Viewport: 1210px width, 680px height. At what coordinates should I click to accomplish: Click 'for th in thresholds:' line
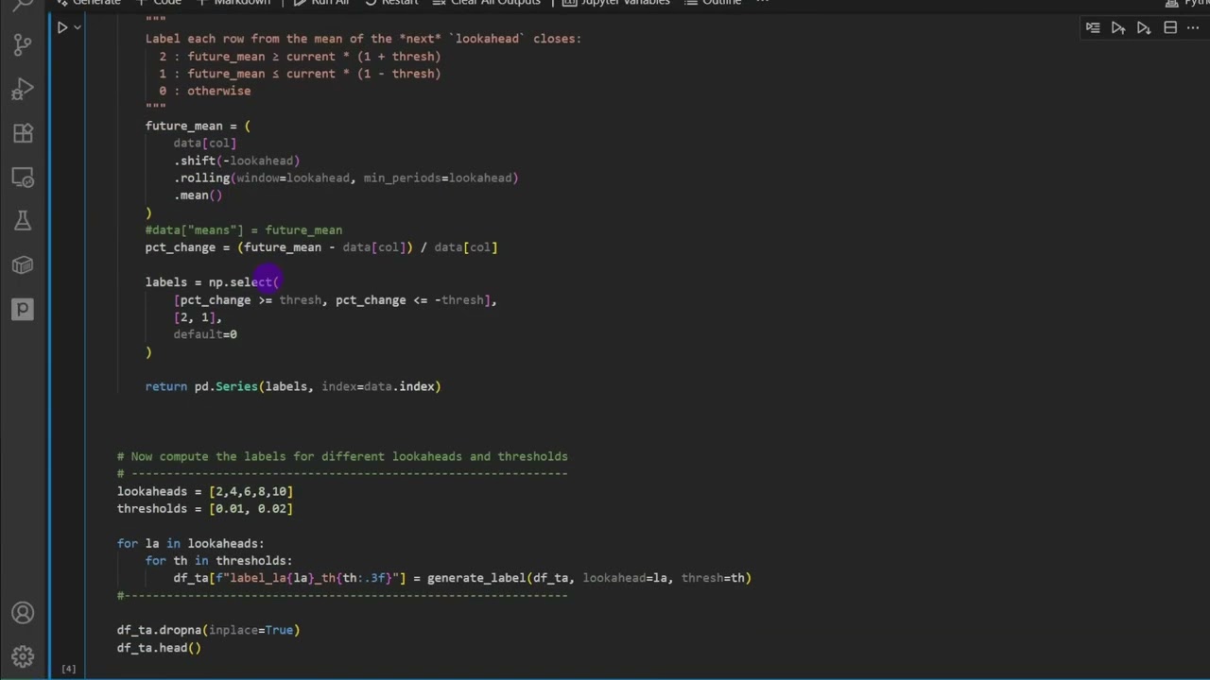(219, 561)
